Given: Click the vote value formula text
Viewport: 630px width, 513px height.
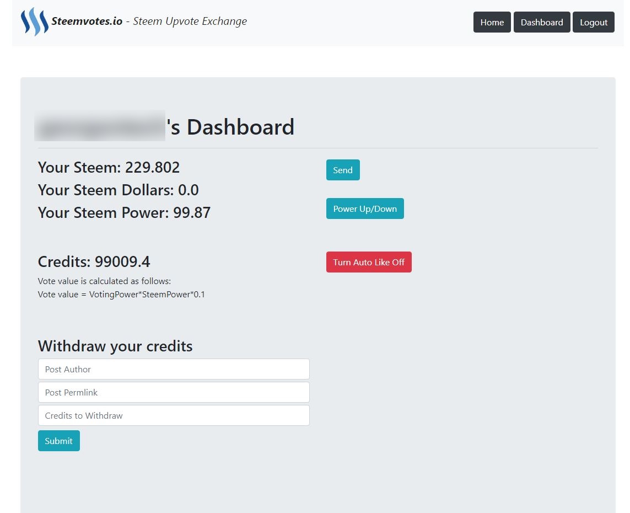Looking at the screenshot, I should pyautogui.click(x=121, y=295).
